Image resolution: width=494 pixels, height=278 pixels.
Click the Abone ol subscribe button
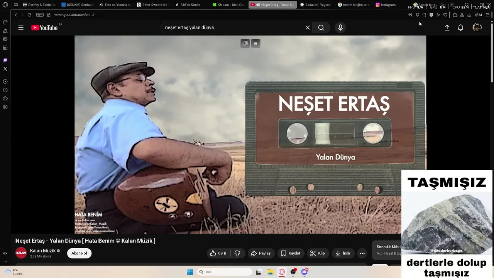point(79,253)
